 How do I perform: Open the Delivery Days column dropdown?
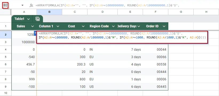[139, 26]
